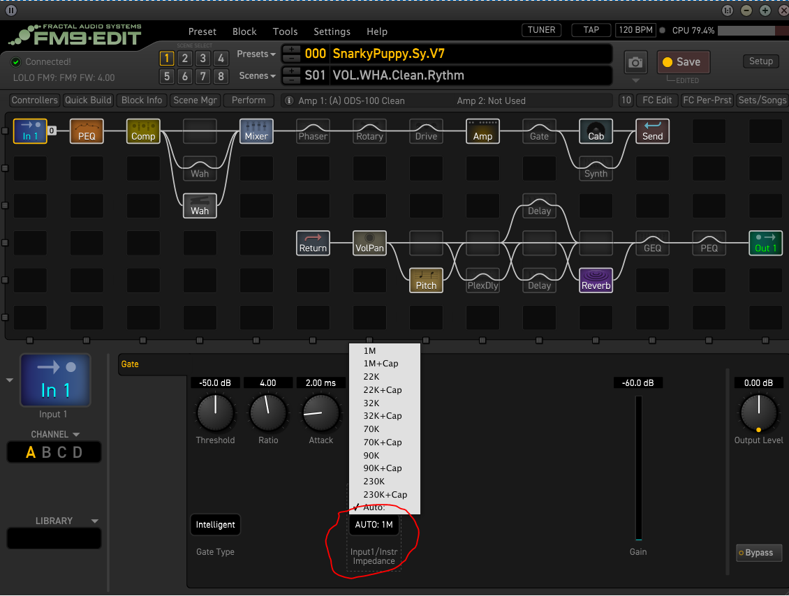Select the PlexDly block
The image size is (789, 596).
[482, 280]
